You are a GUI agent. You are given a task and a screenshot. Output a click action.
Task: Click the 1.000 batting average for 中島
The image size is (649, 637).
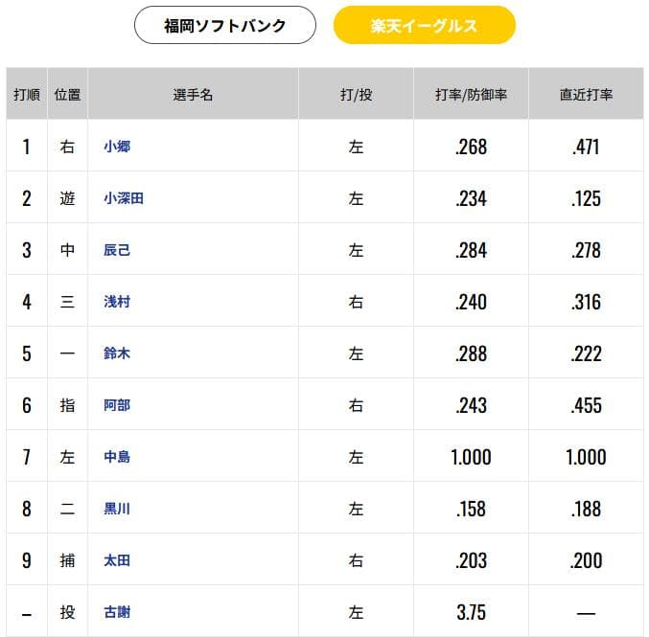click(471, 457)
